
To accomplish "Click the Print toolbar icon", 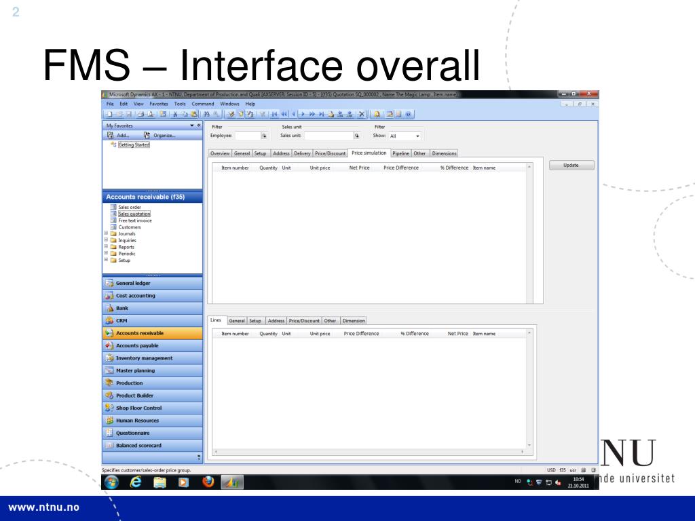I will pyautogui.click(x=140, y=114).
